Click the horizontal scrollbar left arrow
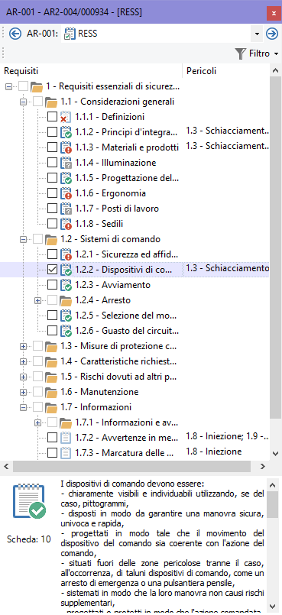The image size is (282, 615). (x=6, y=466)
